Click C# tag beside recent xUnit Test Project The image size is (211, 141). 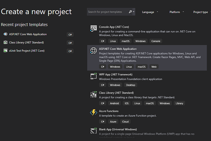pyautogui.click(x=70, y=51)
